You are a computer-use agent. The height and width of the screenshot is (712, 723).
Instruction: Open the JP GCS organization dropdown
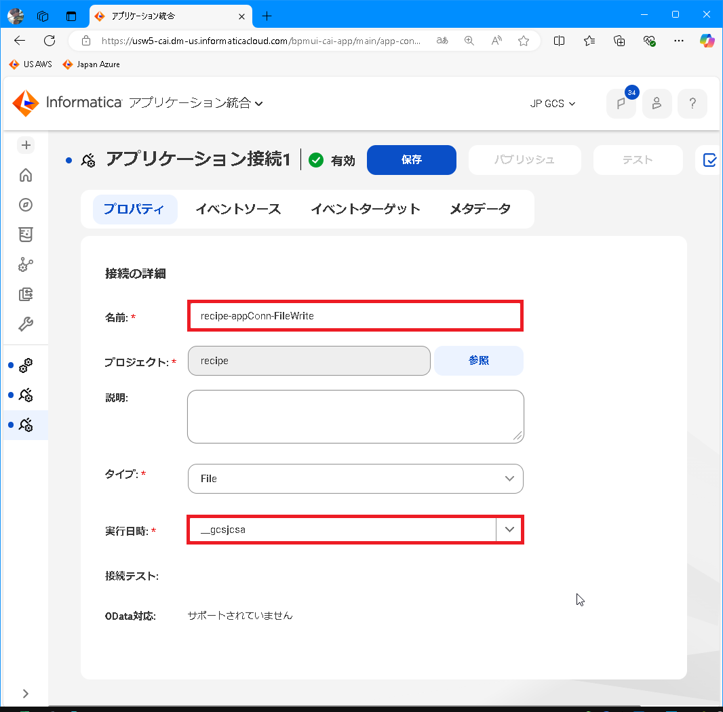552,104
